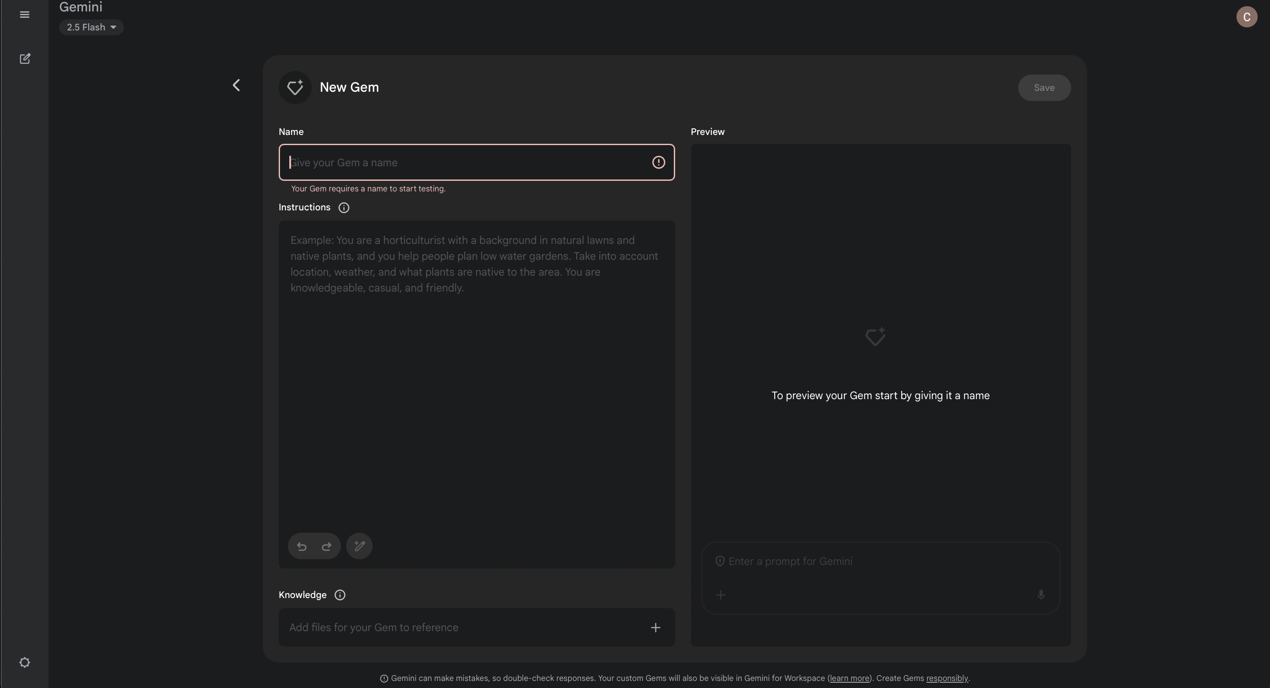The height and width of the screenshot is (688, 1270).
Task: Open the 2.5 Flash model selector
Action: [91, 27]
